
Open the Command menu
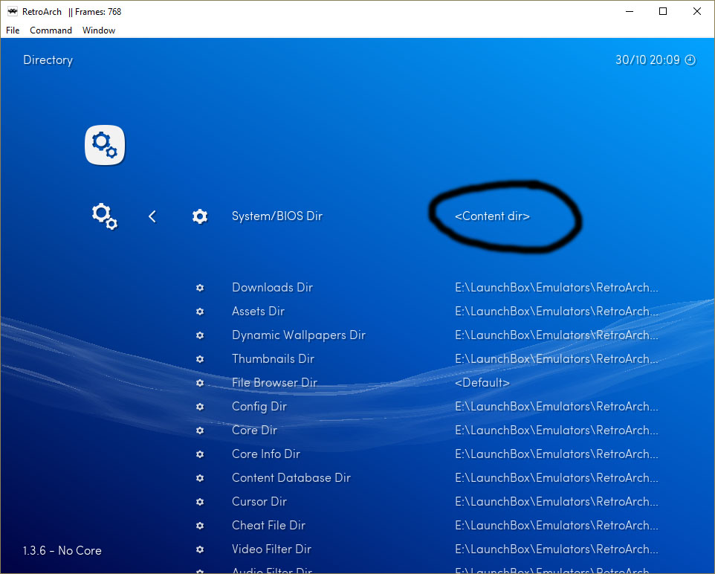pyautogui.click(x=51, y=30)
